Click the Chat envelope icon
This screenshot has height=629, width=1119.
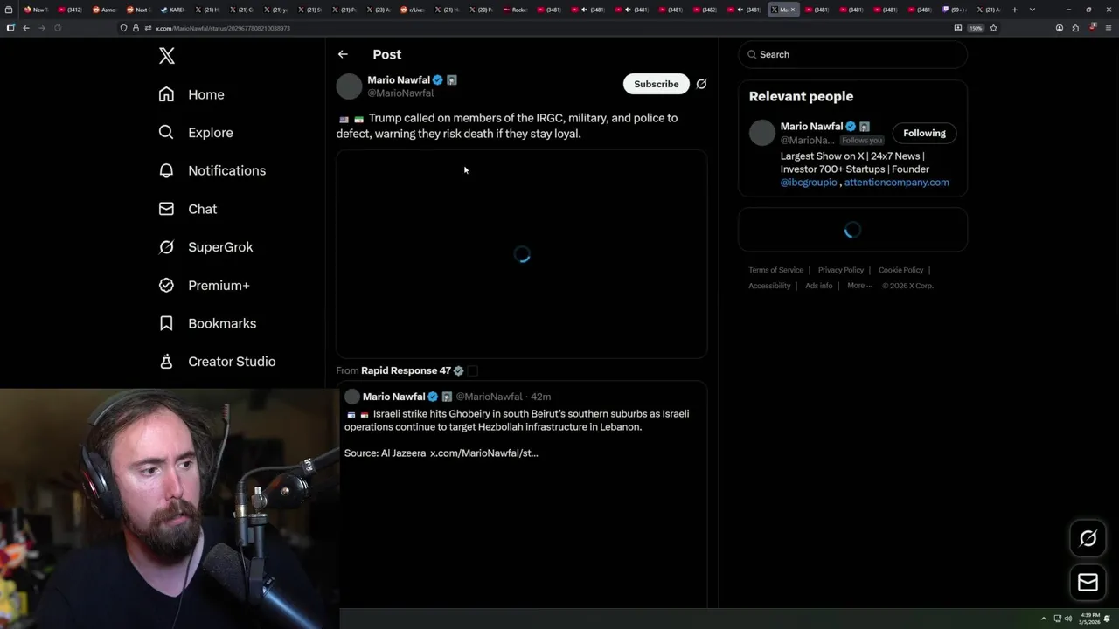(x=166, y=209)
